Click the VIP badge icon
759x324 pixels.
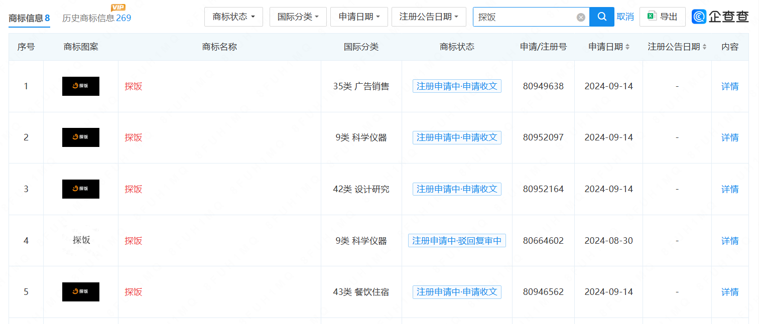click(118, 7)
